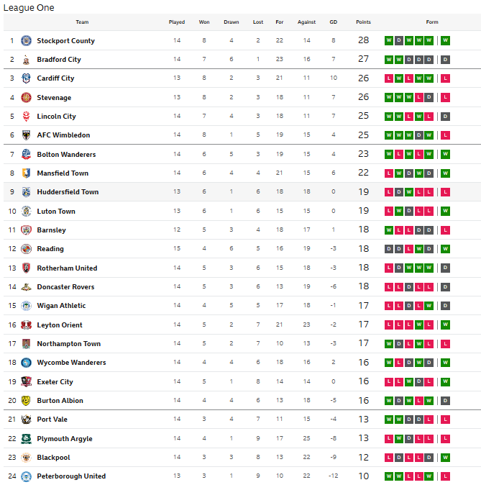Image resolution: width=481 pixels, height=485 pixels.
Task: Click the Stockport County club crest
Action: [27, 41]
